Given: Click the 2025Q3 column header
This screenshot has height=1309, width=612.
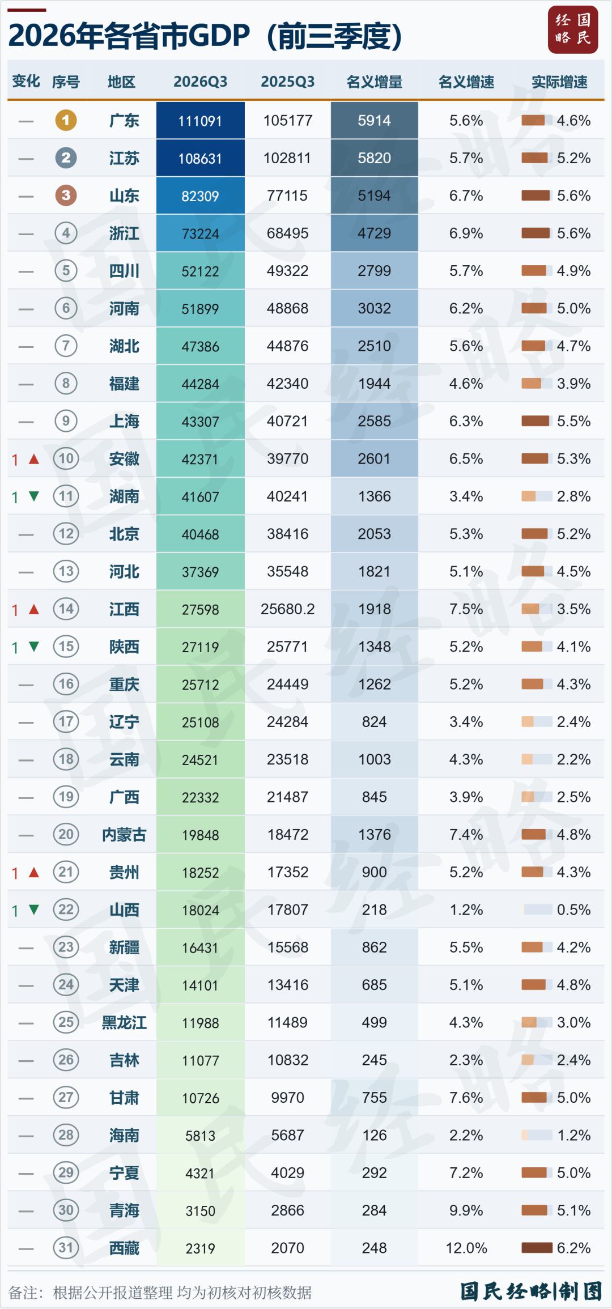Looking at the screenshot, I should point(288,82).
